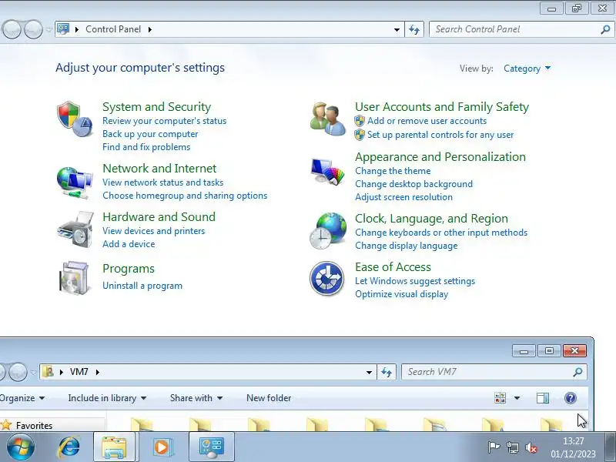
Task: Open the Ease of Access icon
Action: [326, 278]
